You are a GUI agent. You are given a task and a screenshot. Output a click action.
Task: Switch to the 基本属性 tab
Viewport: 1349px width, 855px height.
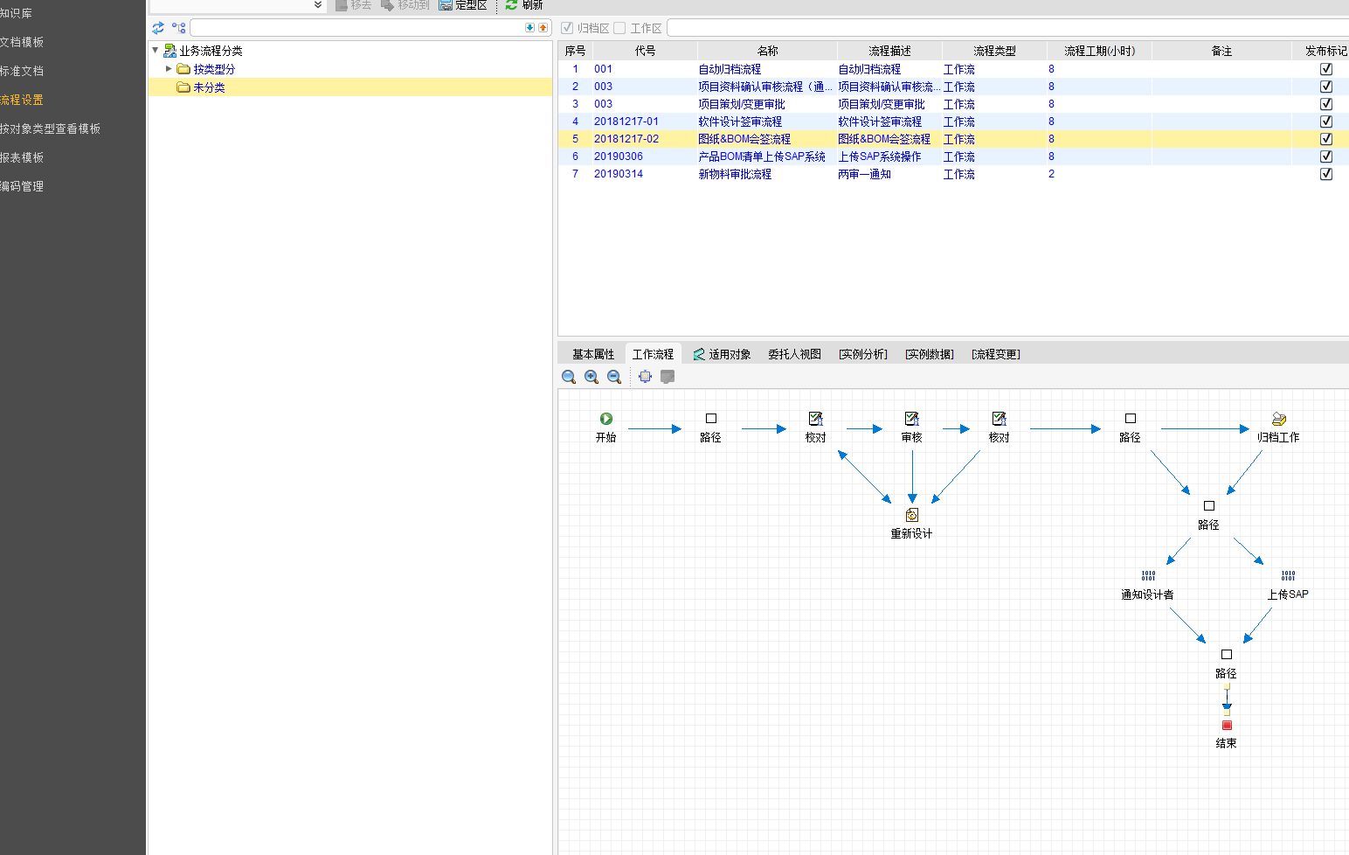(593, 354)
